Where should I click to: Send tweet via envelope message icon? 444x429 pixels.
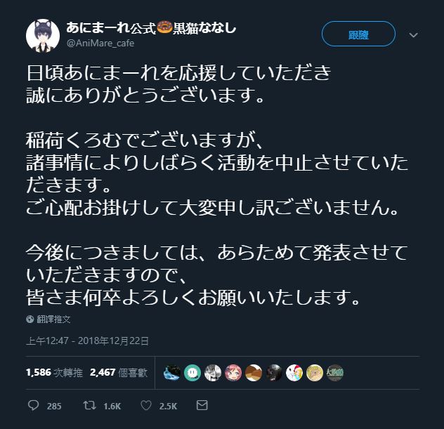pyautogui.click(x=202, y=405)
